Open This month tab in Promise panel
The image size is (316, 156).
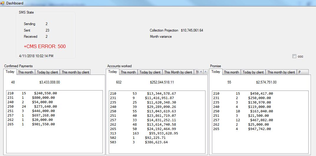point(231,72)
